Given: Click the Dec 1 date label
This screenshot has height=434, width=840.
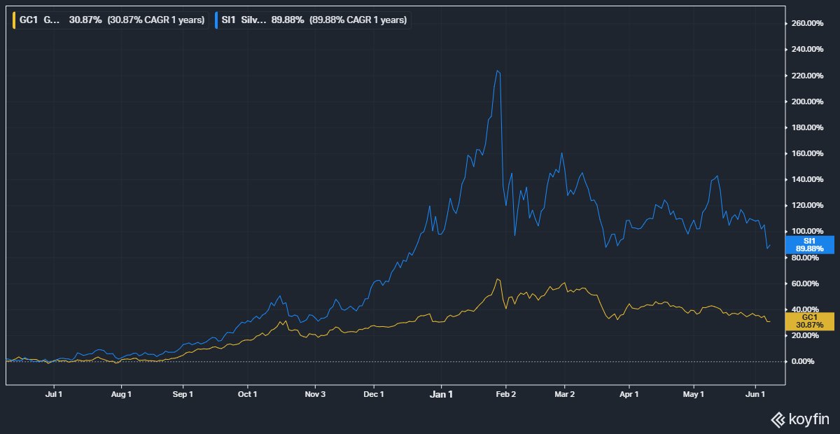Looking at the screenshot, I should pos(374,394).
